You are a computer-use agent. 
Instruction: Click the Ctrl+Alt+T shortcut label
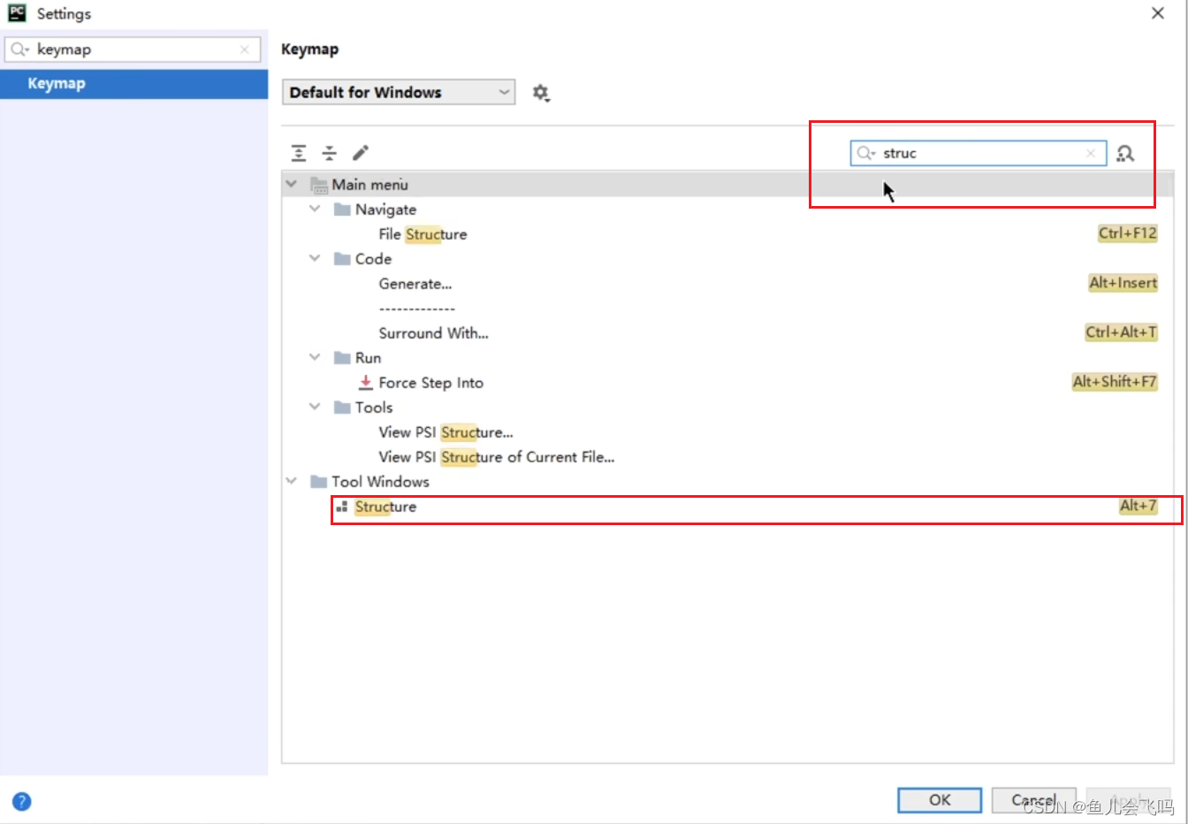[1121, 332]
